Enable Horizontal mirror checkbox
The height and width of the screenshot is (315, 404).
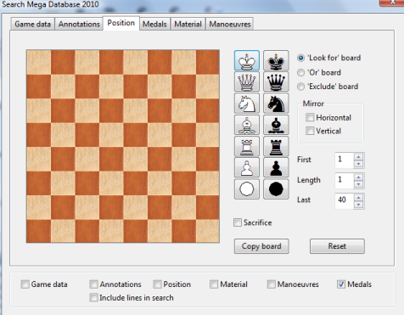[310, 117]
